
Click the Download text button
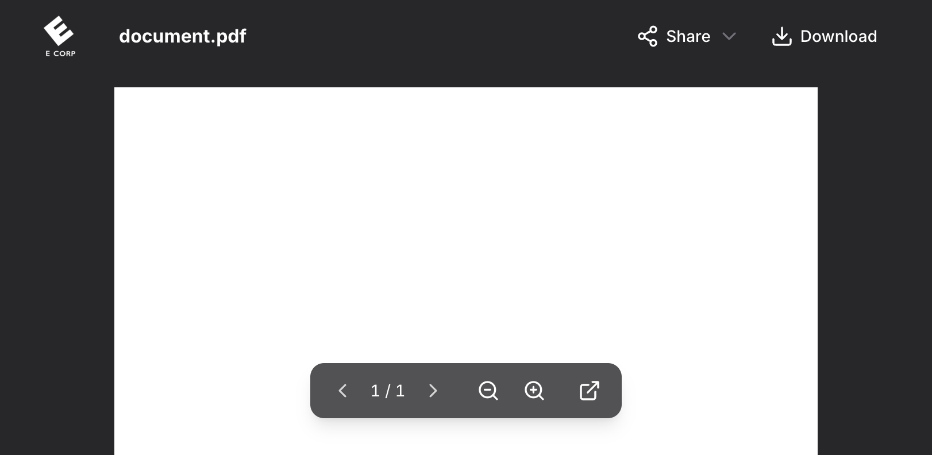click(x=838, y=36)
